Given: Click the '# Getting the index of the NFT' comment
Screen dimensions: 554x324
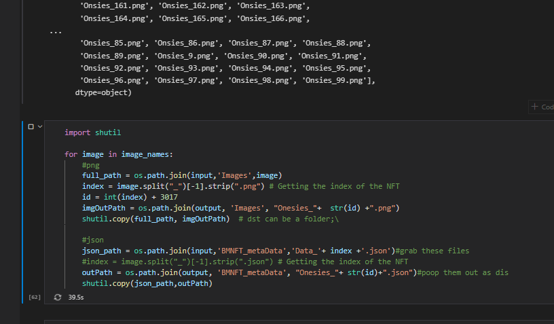Looking at the screenshot, I should click(334, 186).
